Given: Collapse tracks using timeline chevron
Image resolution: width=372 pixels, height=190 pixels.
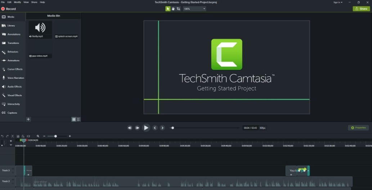Looking at the screenshot, I should (x=11, y=145).
